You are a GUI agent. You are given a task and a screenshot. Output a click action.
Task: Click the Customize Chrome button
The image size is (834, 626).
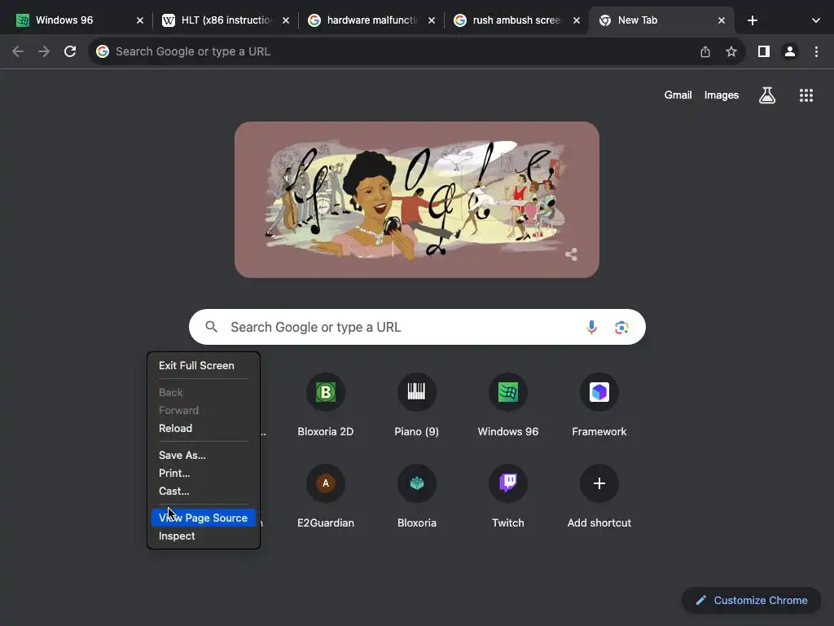[751, 600]
